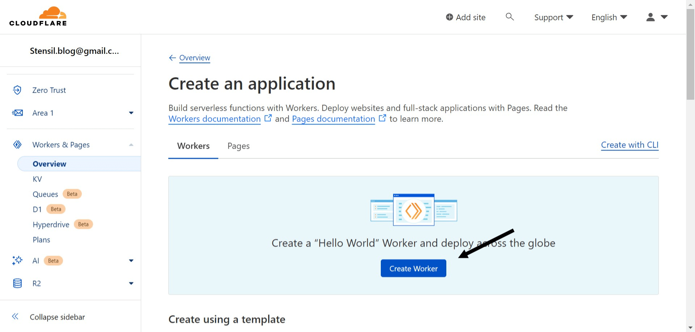This screenshot has width=695, height=332.
Task: Select the Zero Trust shield icon
Action: 17,90
